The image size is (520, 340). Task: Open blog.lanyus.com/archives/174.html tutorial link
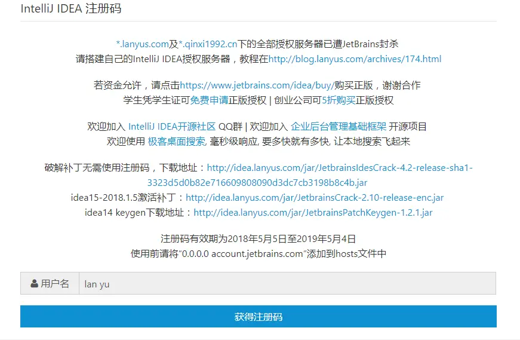355,59
